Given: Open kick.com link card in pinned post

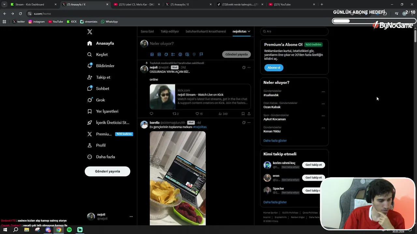Looking at the screenshot, I should 200,97.
